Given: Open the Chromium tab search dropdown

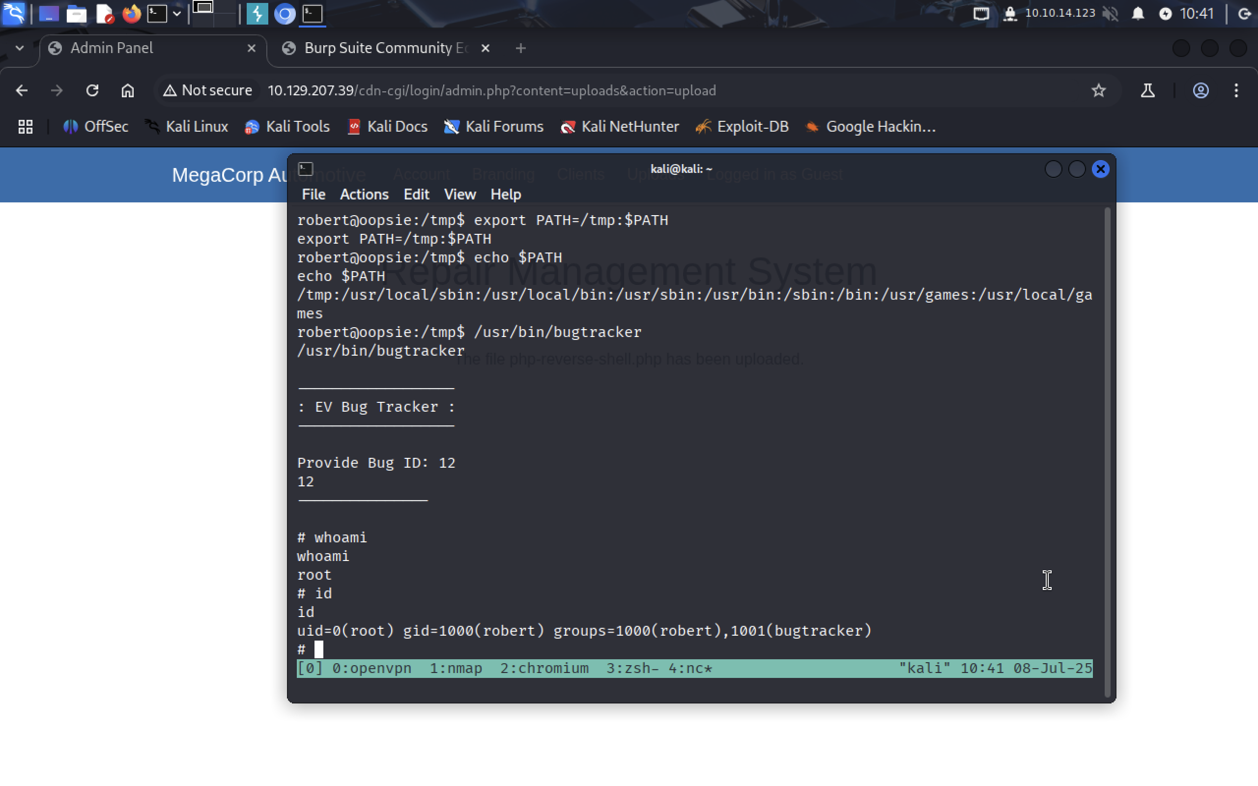Looking at the screenshot, I should [20, 48].
